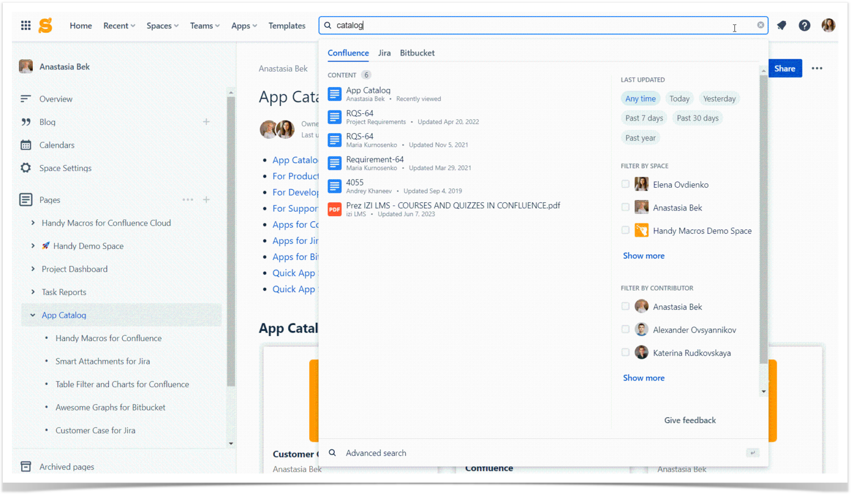
Task: Open the three-dot more actions menu
Action: pos(816,68)
